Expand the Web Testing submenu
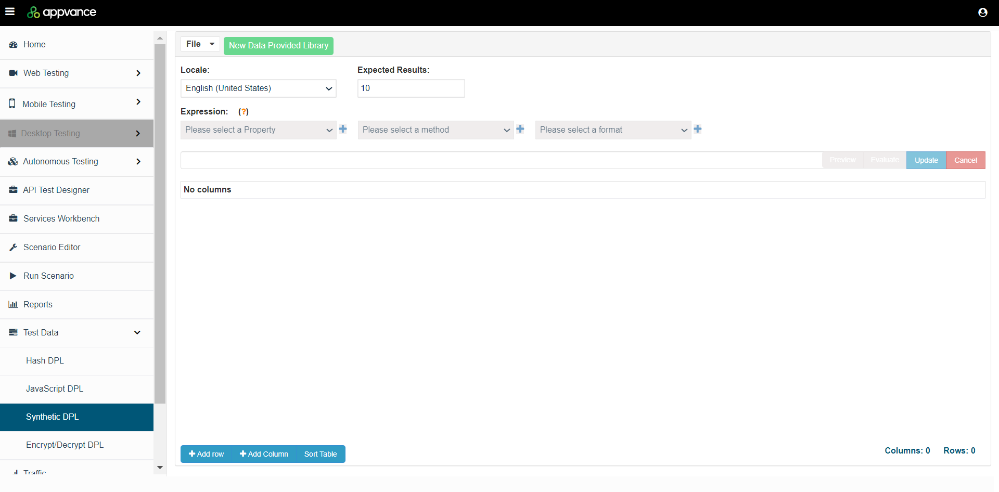 tap(138, 73)
